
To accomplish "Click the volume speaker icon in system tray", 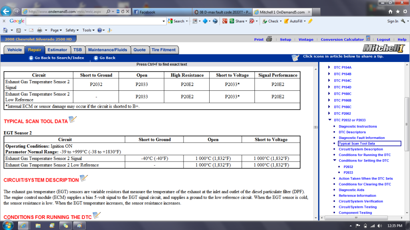I will tap(380, 226).
